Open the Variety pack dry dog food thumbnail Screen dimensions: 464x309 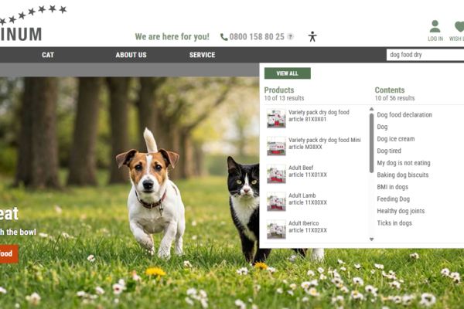coord(276,118)
